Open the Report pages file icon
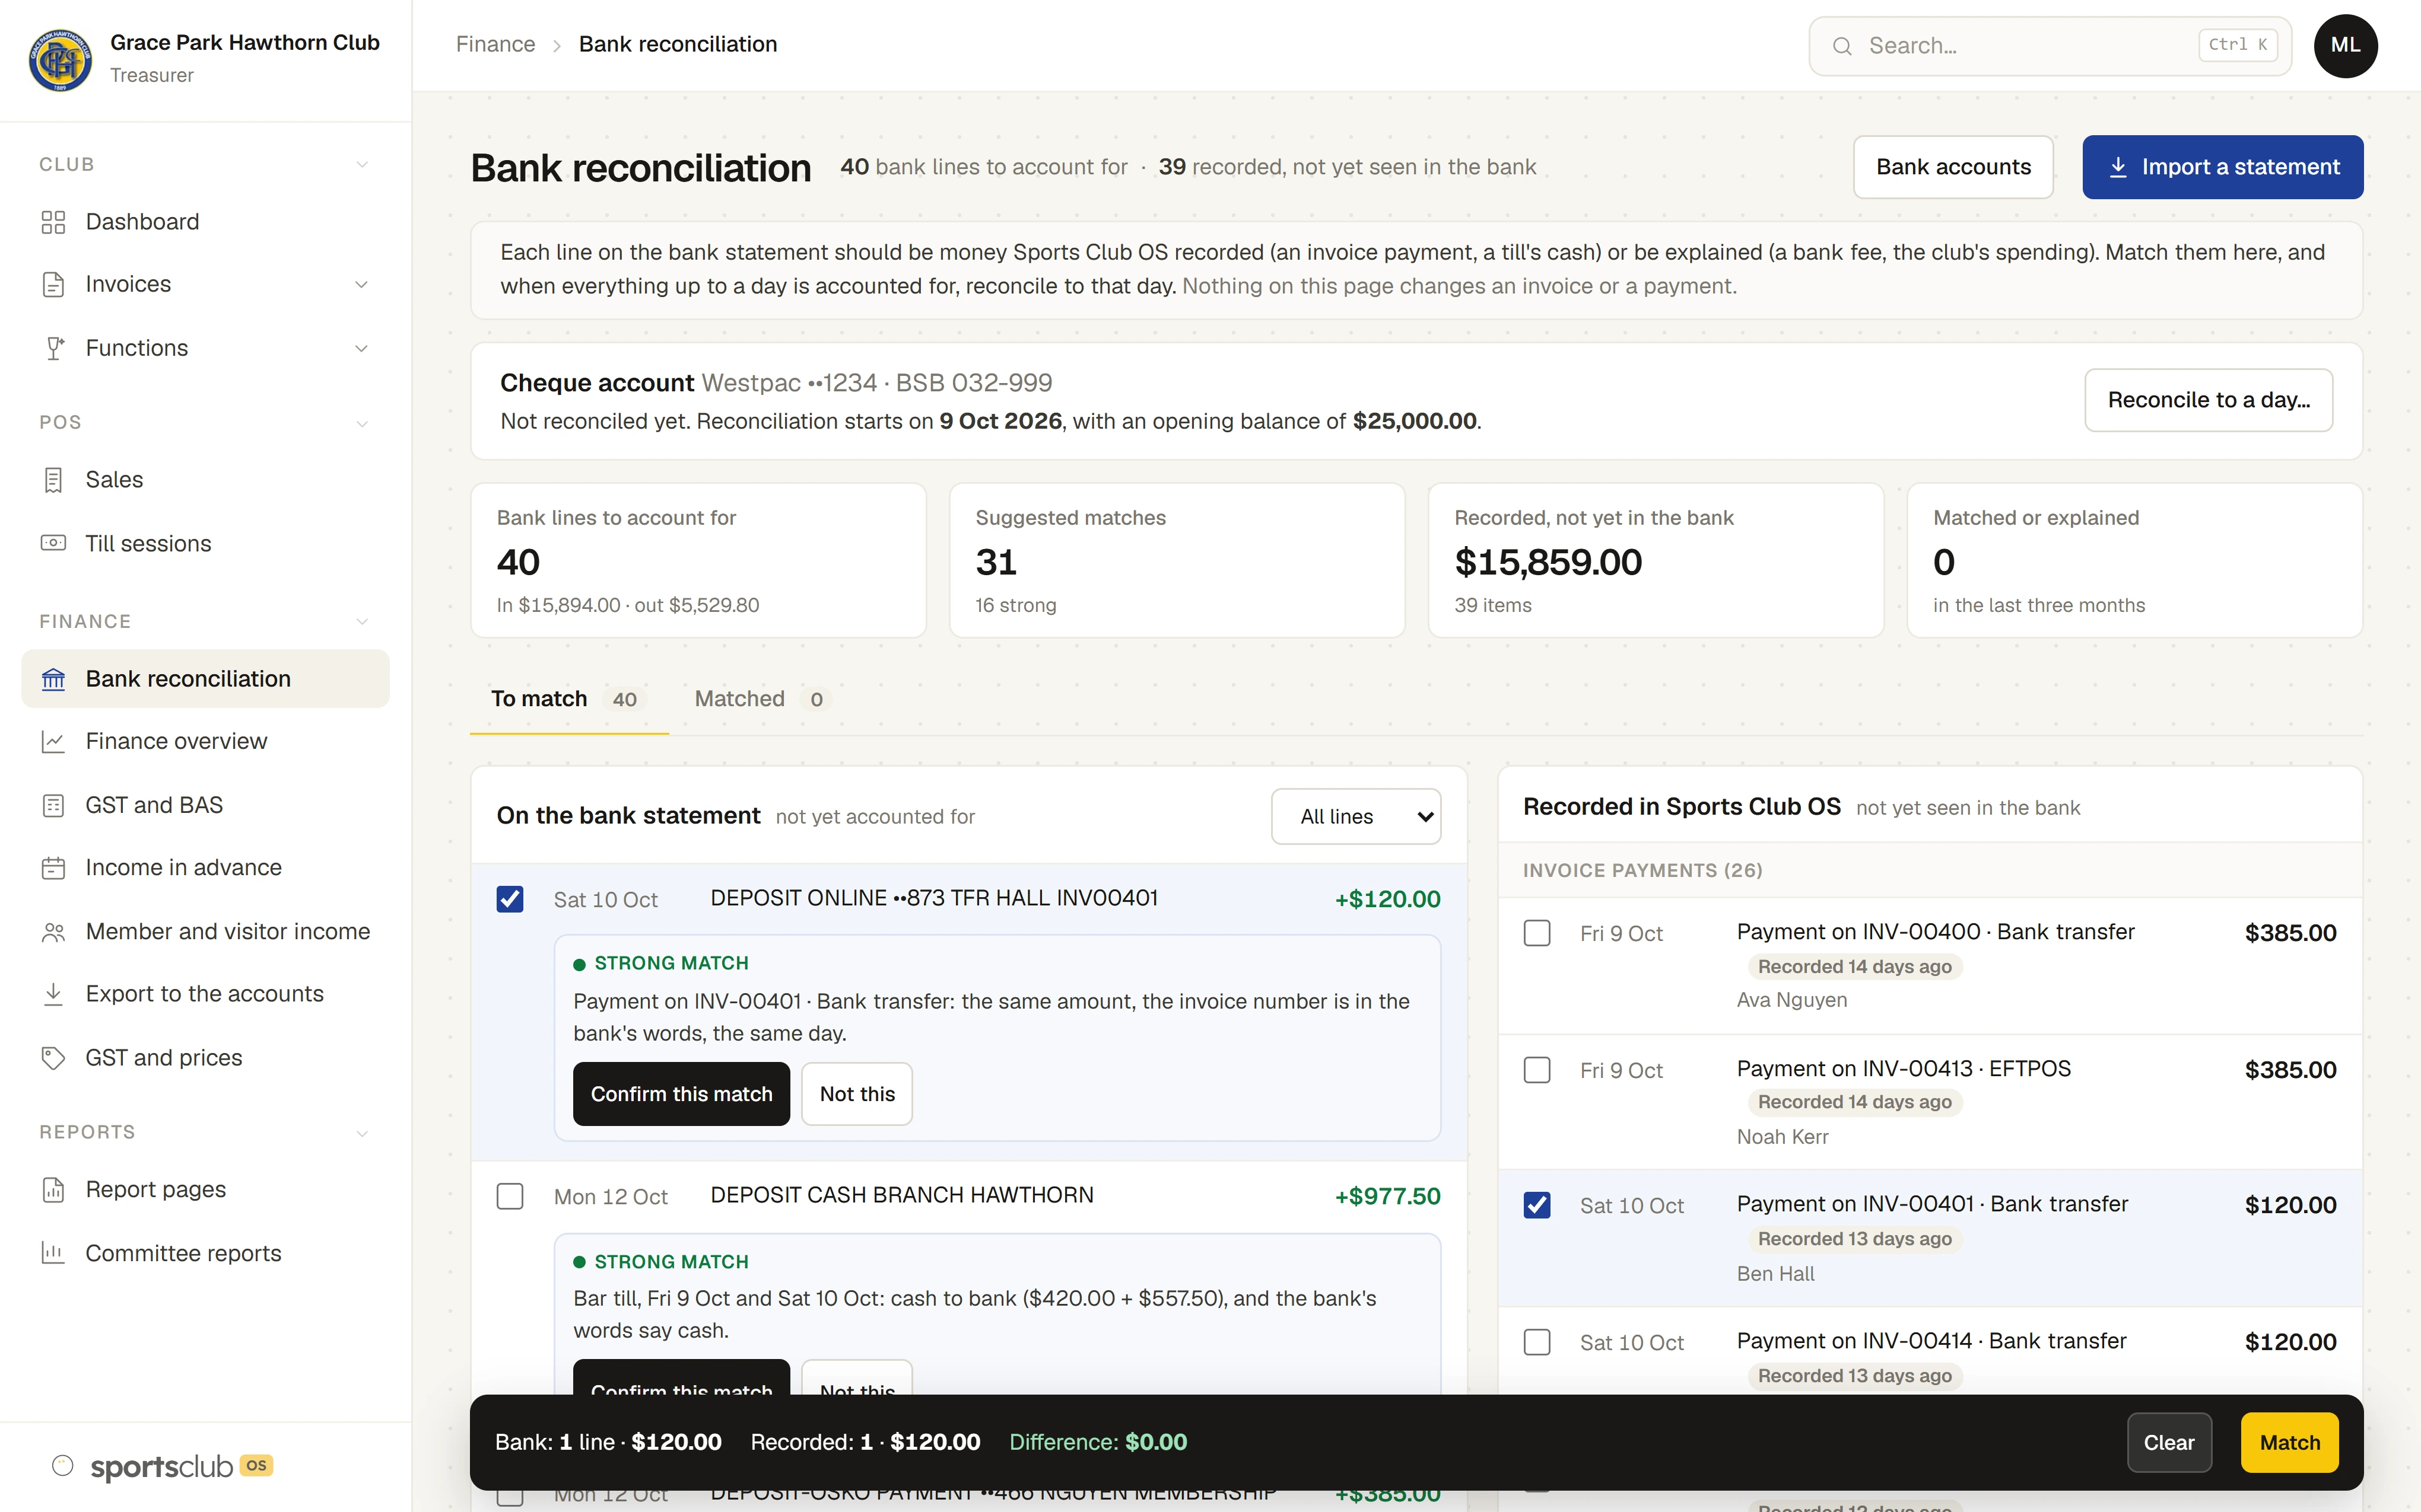 pyautogui.click(x=53, y=1190)
